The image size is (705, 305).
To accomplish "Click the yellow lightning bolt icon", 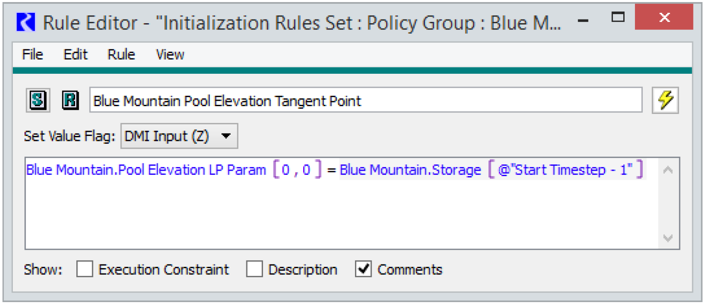I will (665, 100).
